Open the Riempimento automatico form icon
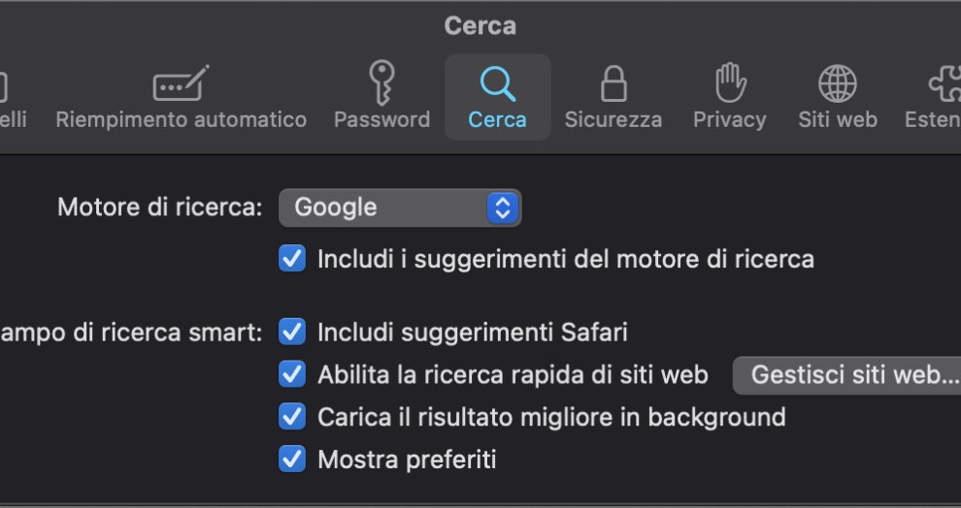The image size is (961, 508). click(182, 85)
